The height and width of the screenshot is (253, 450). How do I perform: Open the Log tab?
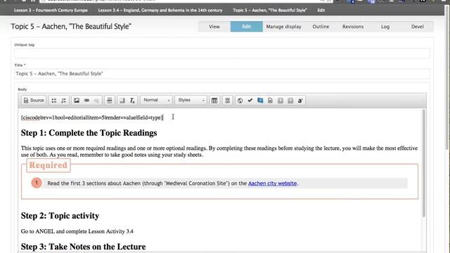point(385,27)
